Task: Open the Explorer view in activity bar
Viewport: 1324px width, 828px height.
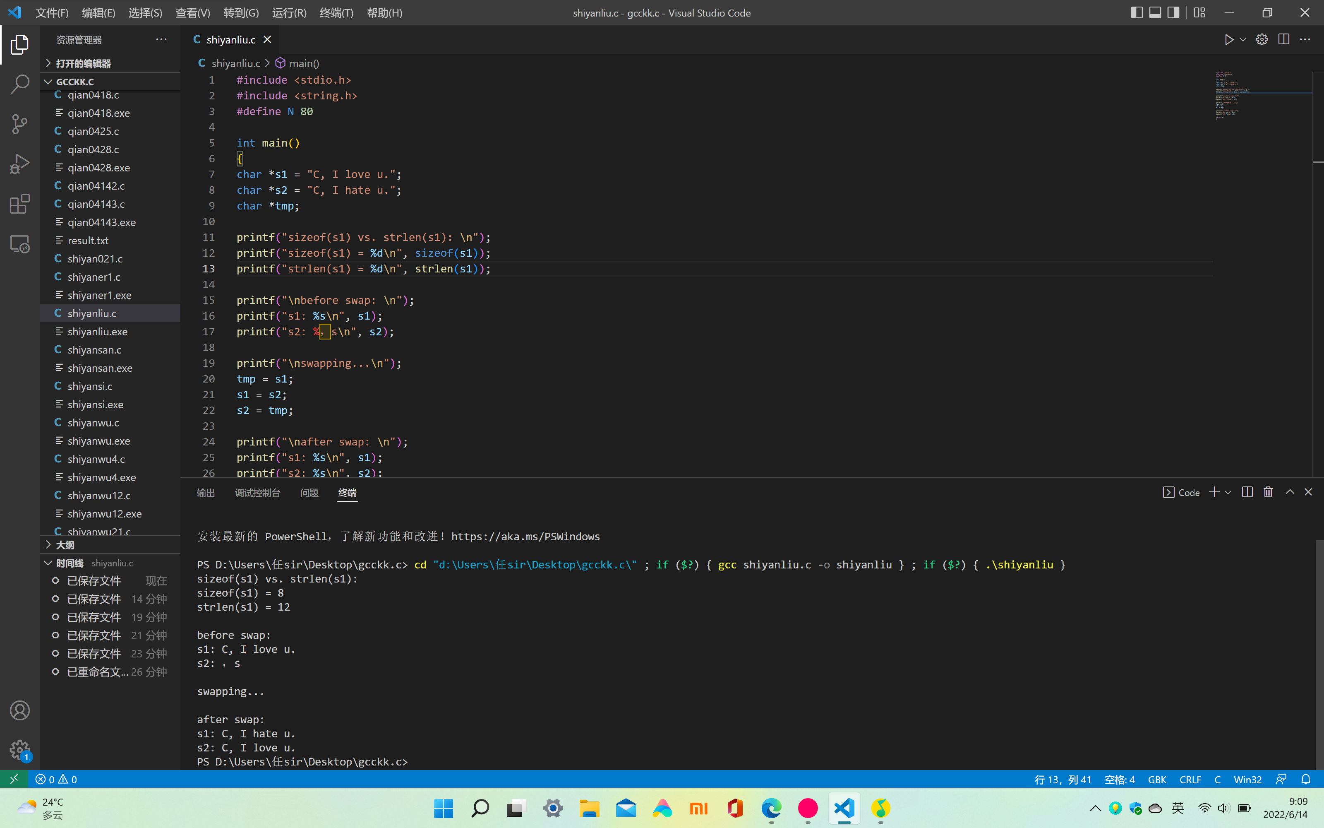Action: point(20,44)
